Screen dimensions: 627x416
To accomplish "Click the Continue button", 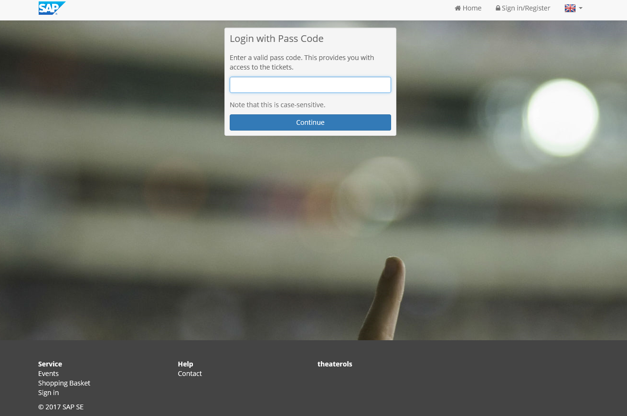I will [x=310, y=122].
